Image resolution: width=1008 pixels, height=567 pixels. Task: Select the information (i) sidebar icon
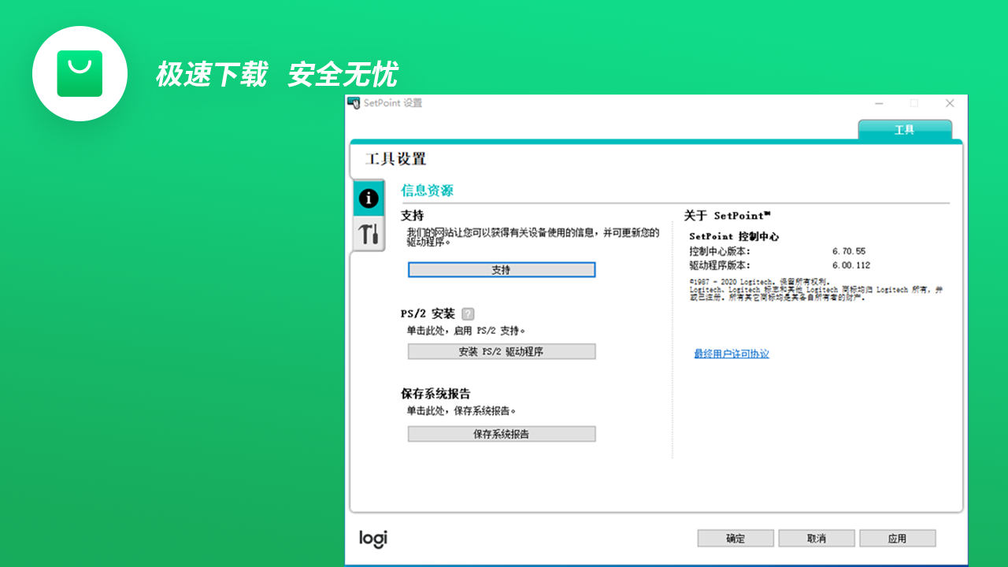[x=368, y=199]
